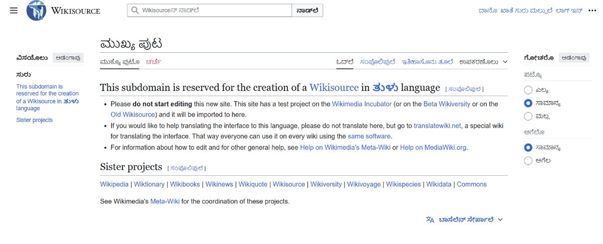The image size is (603, 244).
Task: Open Help on Wikimedia's Meta-Wiki link
Action: click(345, 148)
